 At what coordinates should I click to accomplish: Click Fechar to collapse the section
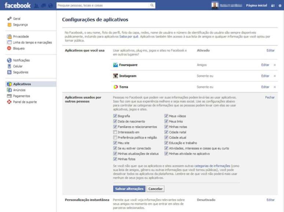(x=270, y=97)
